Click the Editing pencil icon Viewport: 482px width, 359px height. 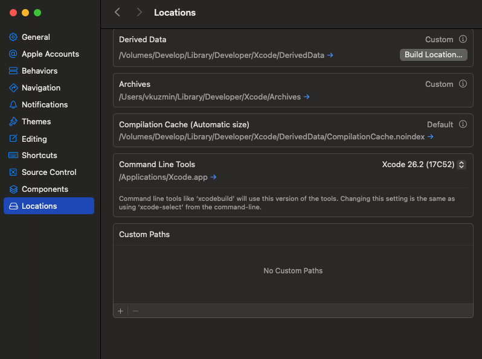13,139
